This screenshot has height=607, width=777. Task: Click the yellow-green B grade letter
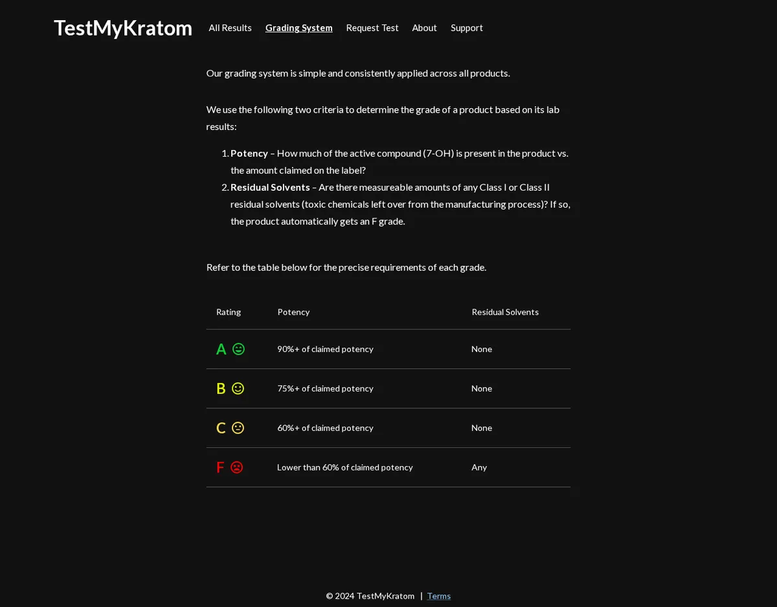(221, 388)
